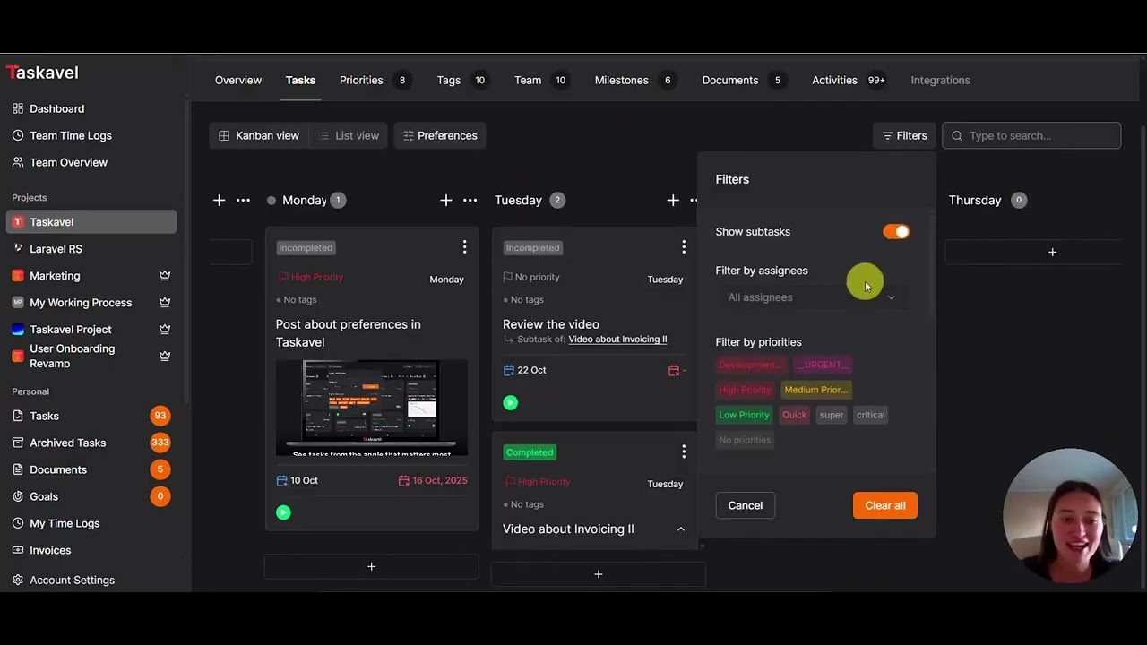Follow Video about Invoicing II subtask link

click(617, 340)
